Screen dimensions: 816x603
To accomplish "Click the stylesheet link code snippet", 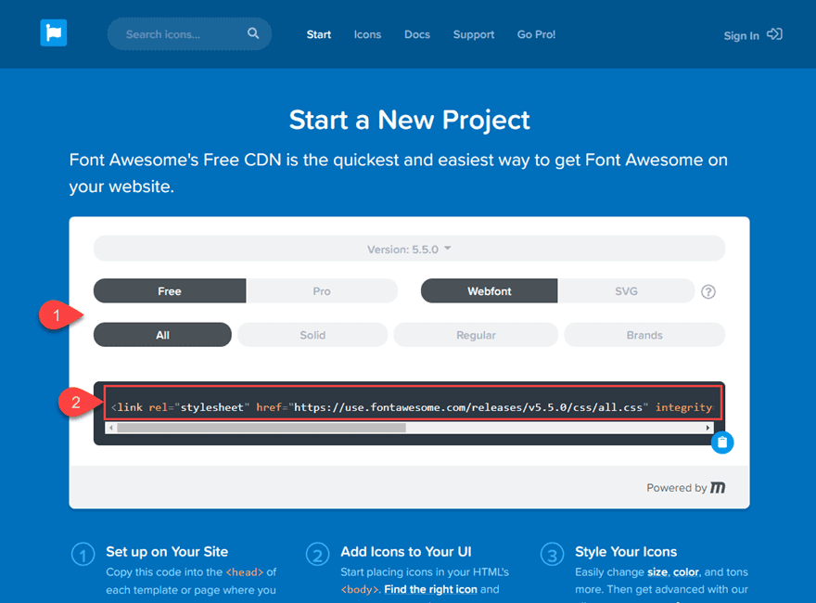I will click(x=414, y=407).
